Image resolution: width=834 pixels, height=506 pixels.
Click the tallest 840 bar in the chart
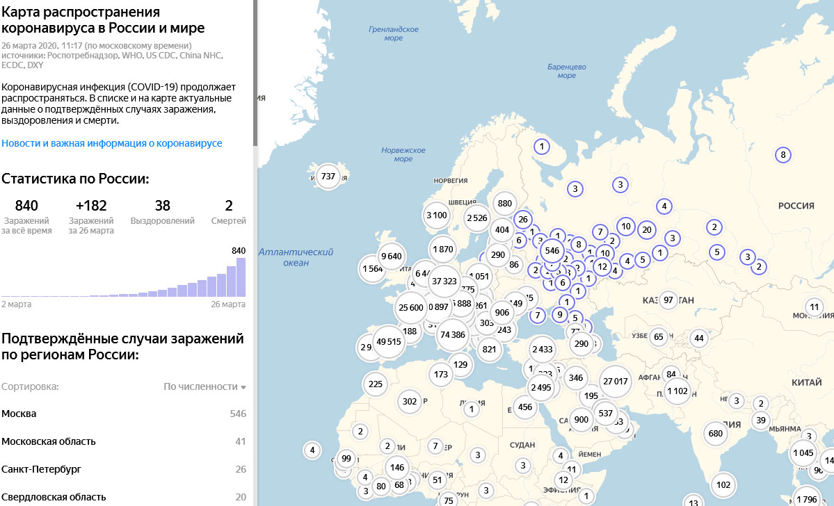241,277
